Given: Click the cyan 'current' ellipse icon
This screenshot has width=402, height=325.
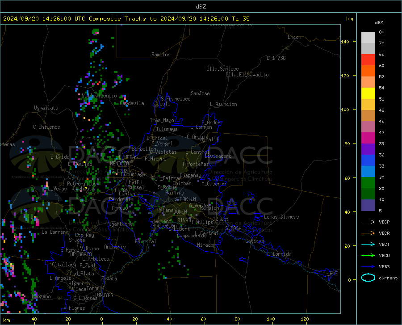Looking at the screenshot, I should (x=368, y=278).
